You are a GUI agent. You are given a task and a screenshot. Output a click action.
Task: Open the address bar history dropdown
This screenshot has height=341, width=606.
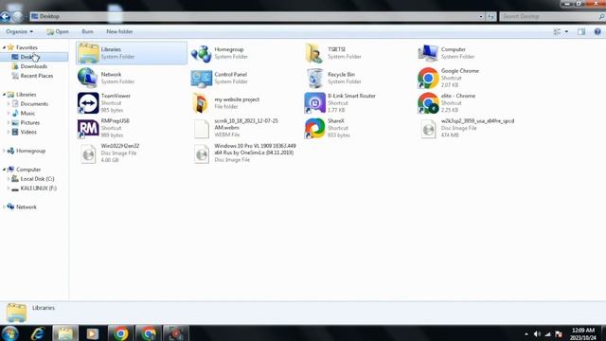(x=481, y=17)
